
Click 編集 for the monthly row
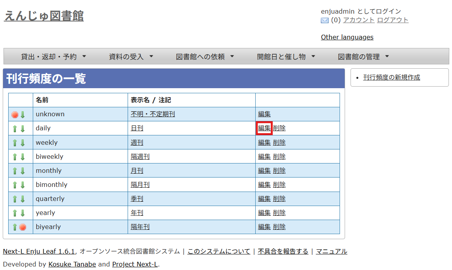pyautogui.click(x=264, y=171)
